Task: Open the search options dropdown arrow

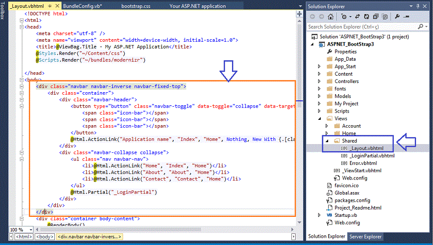Action: [x=427, y=27]
